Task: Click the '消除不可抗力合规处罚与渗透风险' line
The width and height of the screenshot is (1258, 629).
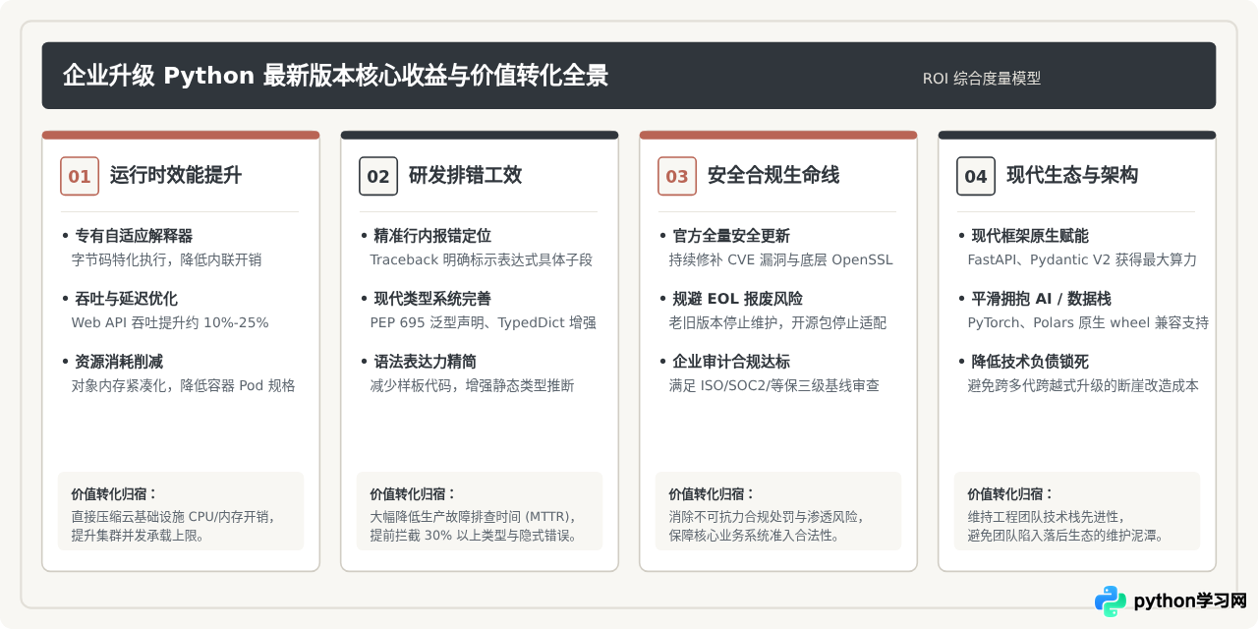Action: point(768,516)
